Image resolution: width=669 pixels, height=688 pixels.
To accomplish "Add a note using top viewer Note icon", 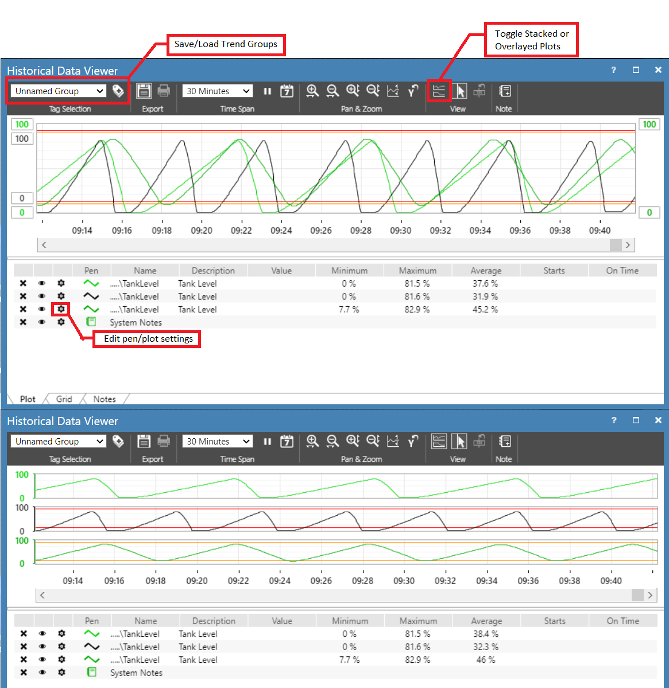I will [505, 91].
